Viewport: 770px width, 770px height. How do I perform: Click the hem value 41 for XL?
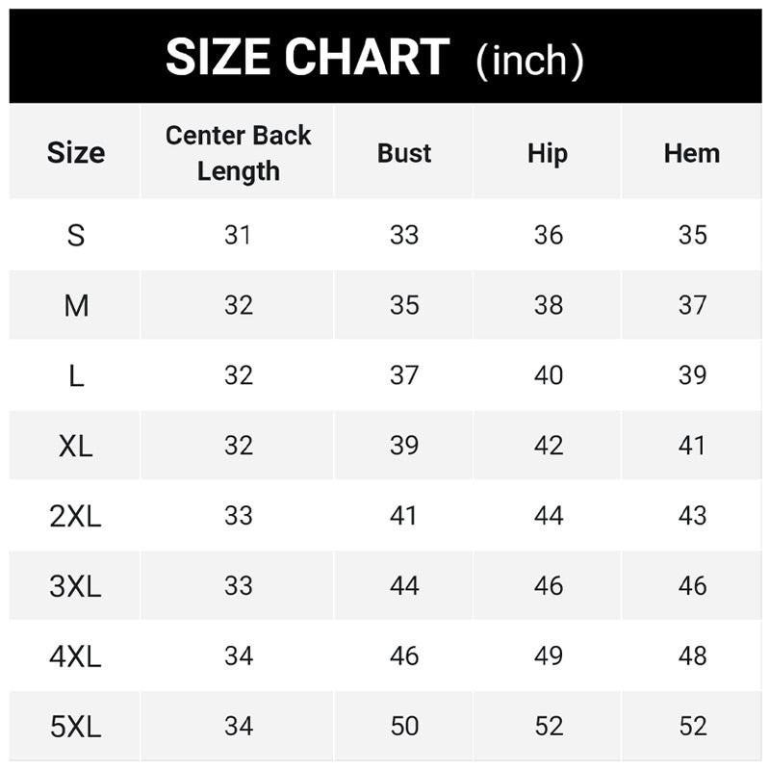pyautogui.click(x=692, y=446)
